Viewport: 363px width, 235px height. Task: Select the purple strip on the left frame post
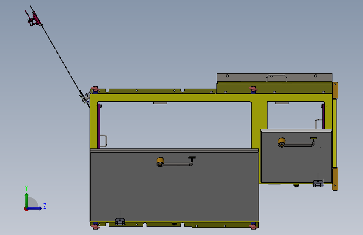click(99, 126)
